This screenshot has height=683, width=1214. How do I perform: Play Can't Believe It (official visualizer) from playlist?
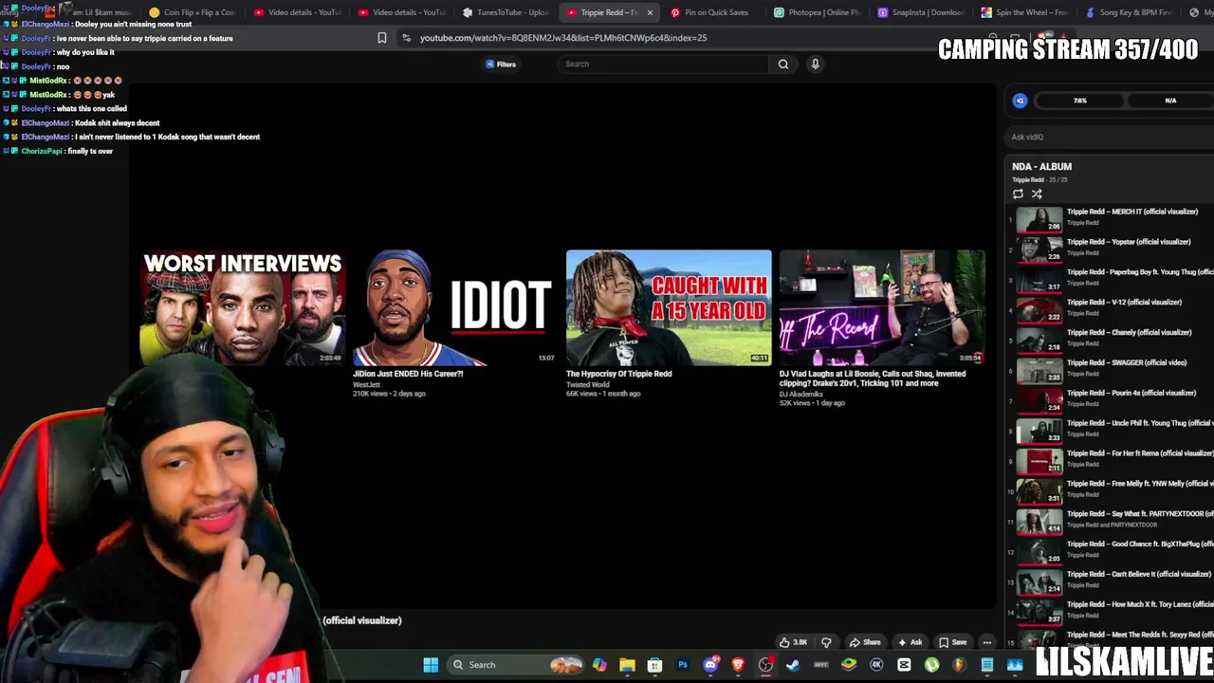point(1112,582)
